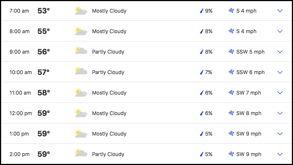
Task: Click the 7:00 am mostly cloudy icon
Action: click(x=81, y=11)
